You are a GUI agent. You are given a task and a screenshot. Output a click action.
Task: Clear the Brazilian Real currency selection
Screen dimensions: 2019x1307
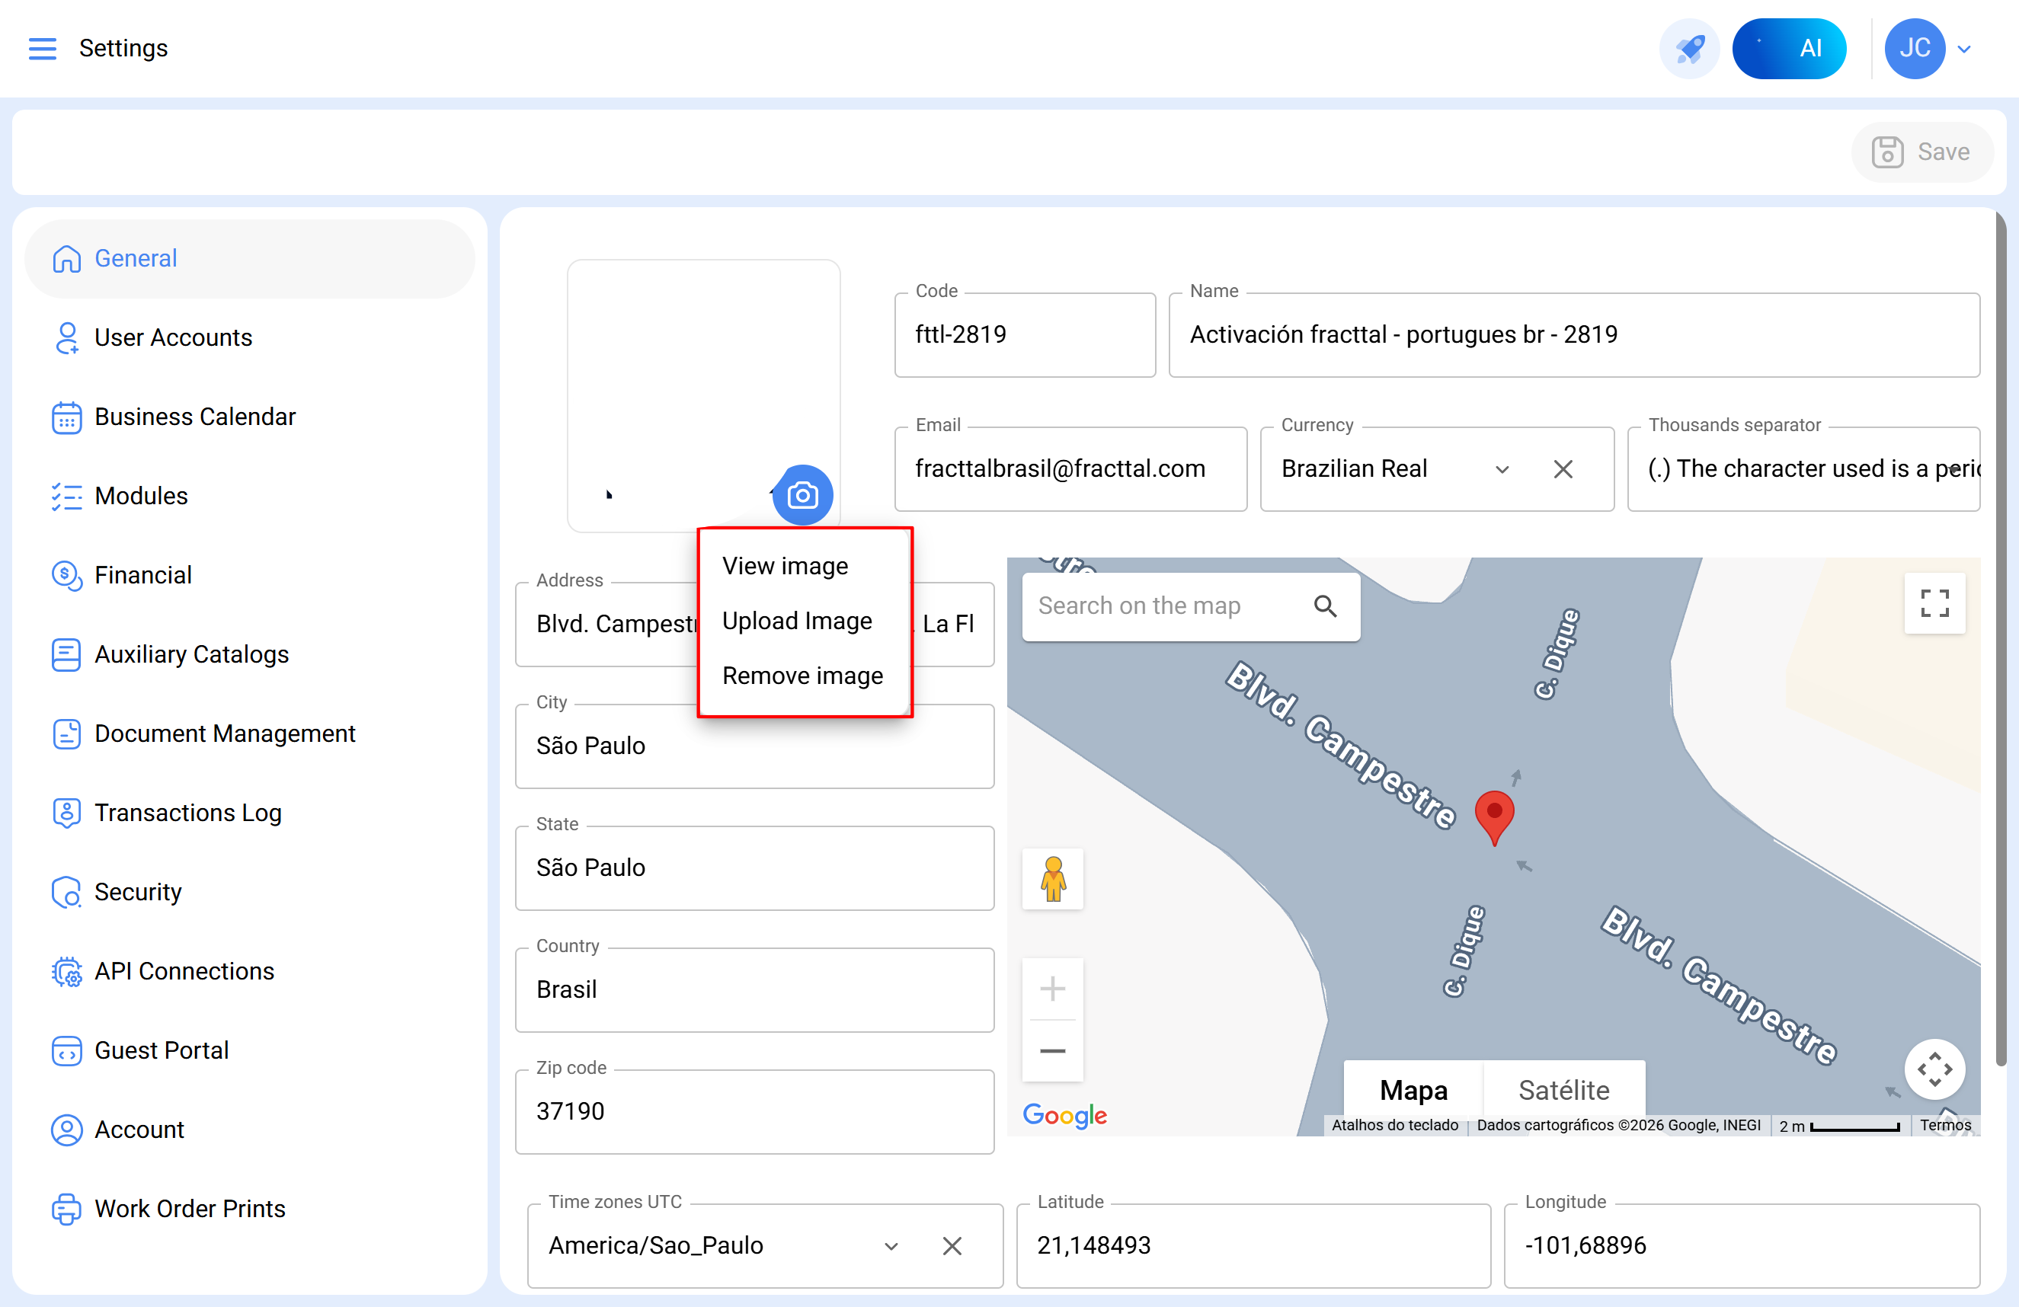pyautogui.click(x=1563, y=469)
